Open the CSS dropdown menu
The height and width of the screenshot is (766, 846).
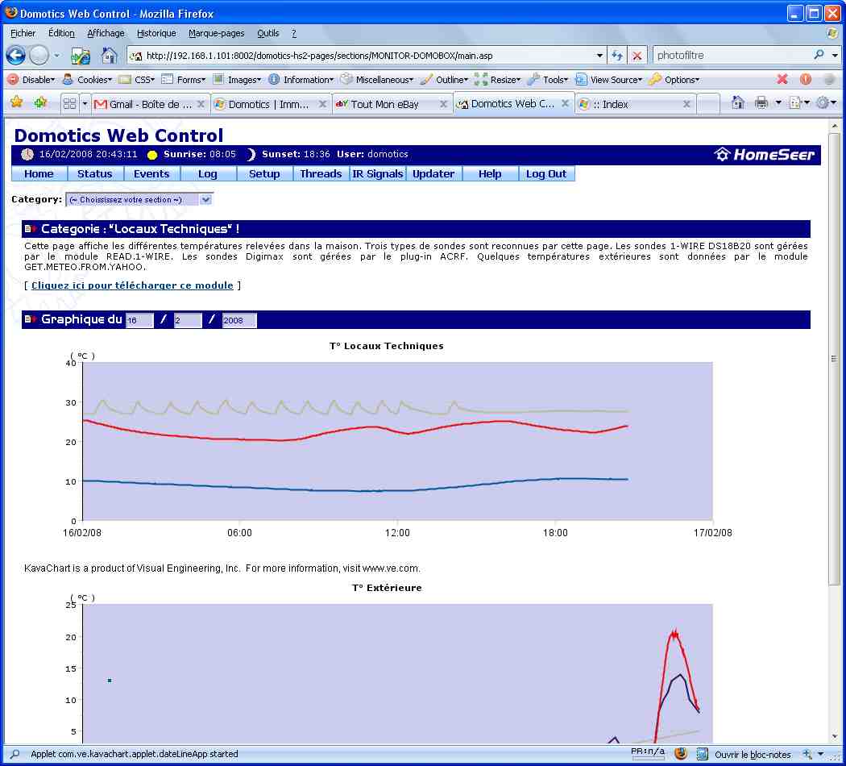(137, 79)
